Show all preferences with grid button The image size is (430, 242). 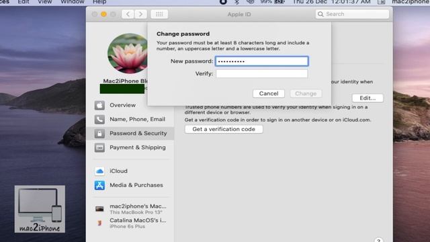point(159,14)
